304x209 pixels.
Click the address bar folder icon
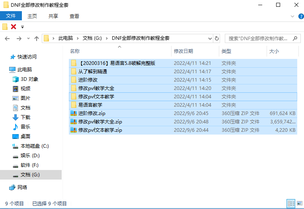(x=46, y=38)
